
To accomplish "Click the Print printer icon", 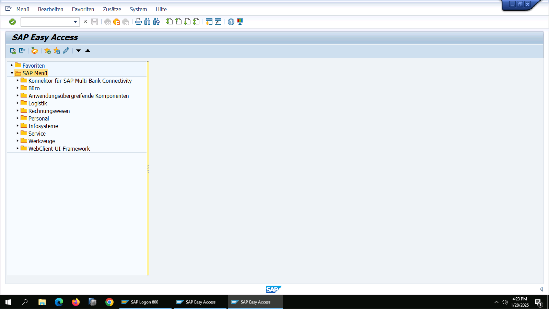I will point(138,22).
